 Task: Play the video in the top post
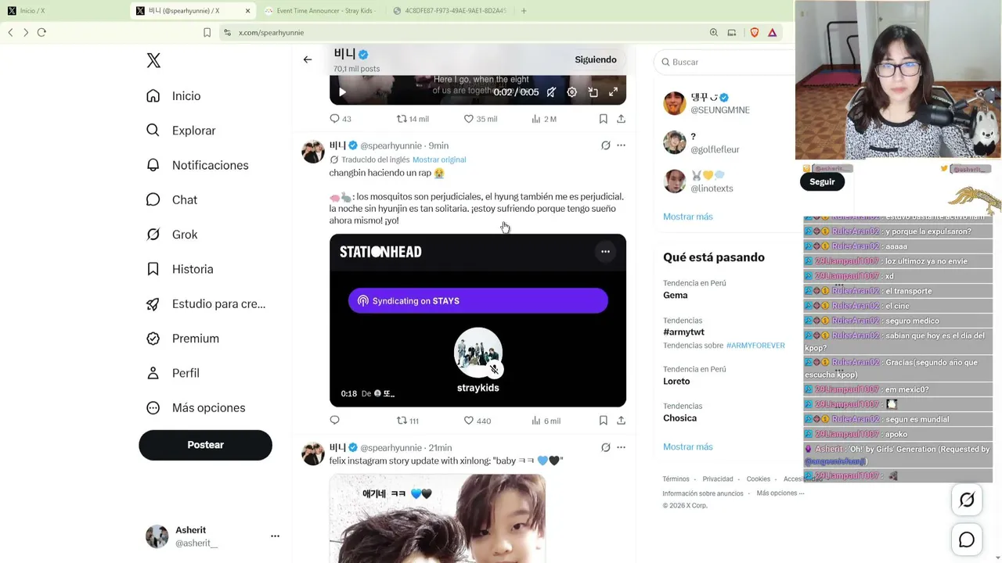coord(342,92)
